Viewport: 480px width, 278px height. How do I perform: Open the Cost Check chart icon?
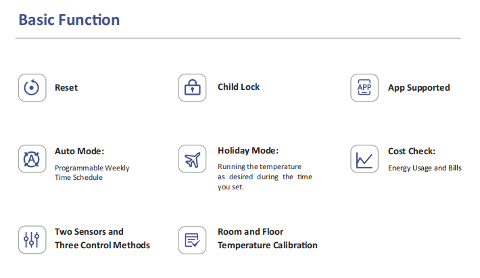pyautogui.click(x=364, y=159)
